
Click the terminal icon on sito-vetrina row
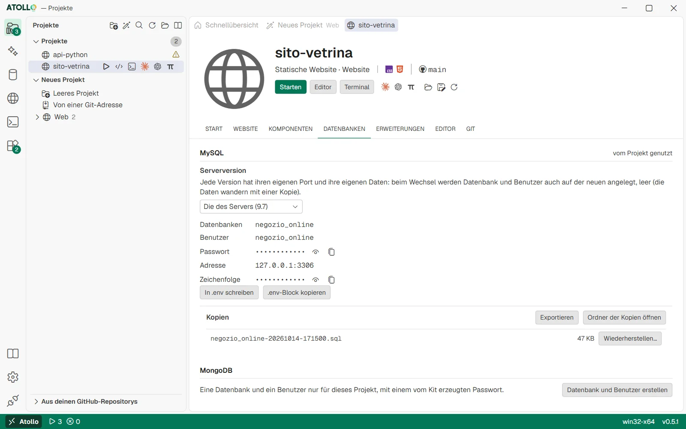132,66
